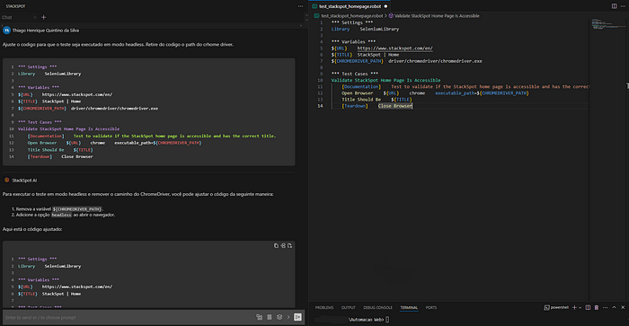Select test_stackspot_homepage.robot in breadcrumb
The width and height of the screenshot is (629, 326).
click(x=352, y=16)
